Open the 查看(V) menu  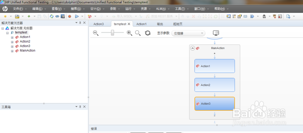(x=56, y=9)
